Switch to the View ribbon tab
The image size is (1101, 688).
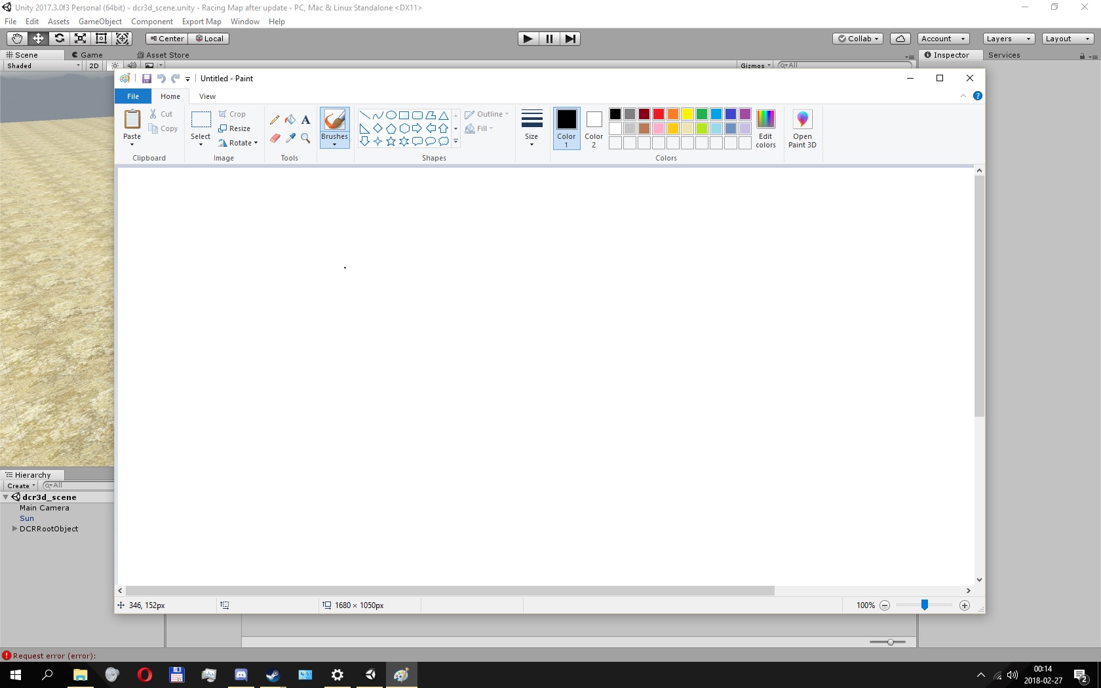(207, 96)
